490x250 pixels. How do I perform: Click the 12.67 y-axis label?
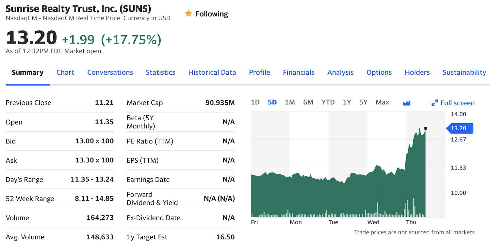click(x=458, y=140)
